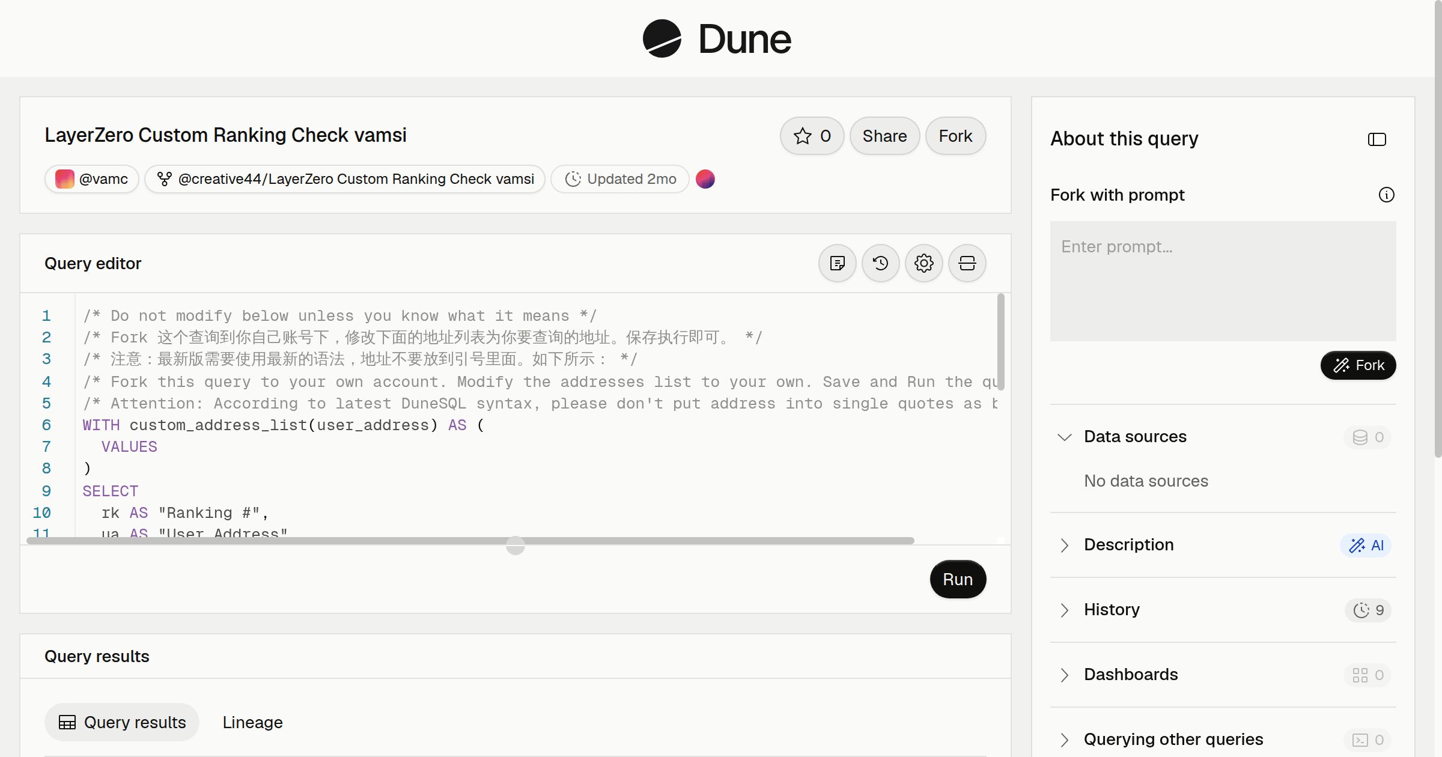This screenshot has width=1442, height=757.
Task: Expand the Description section
Action: [x=1065, y=545]
